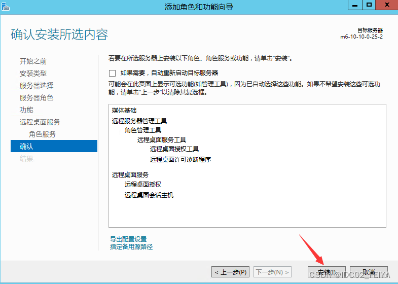Select 远程桌面许可诊断程序 in the list

pos(180,159)
